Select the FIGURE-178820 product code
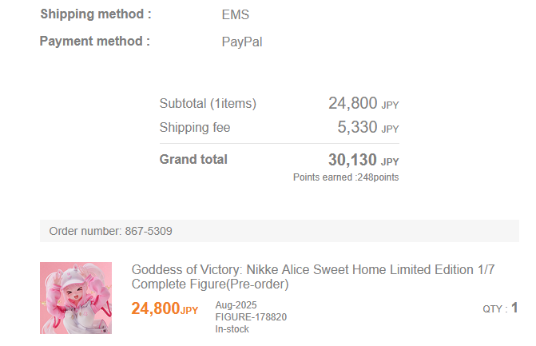 coord(251,317)
